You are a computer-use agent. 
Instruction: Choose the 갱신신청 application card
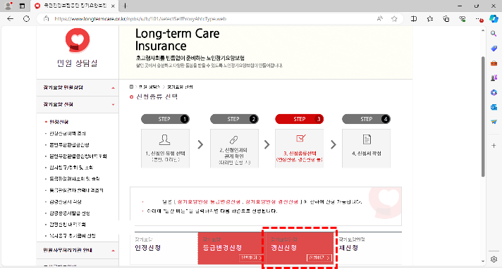point(300,248)
